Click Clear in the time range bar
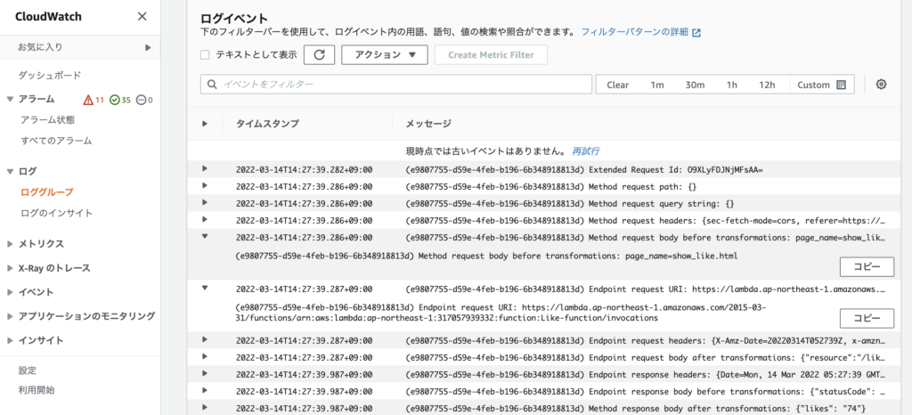912x415 pixels. click(618, 85)
